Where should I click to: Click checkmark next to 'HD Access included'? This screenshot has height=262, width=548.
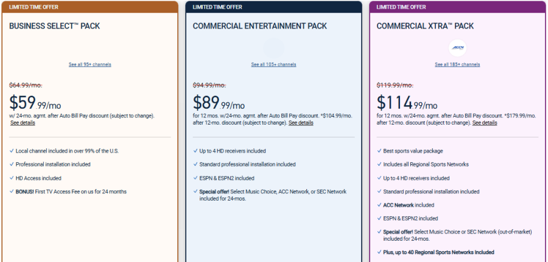coord(12,178)
